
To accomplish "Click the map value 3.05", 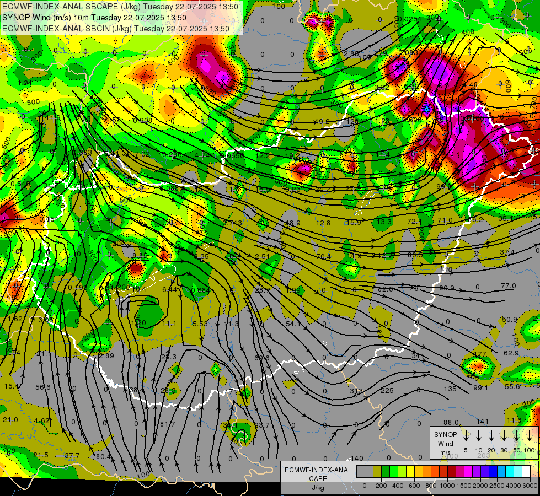I will pyautogui.click(x=46, y=320).
